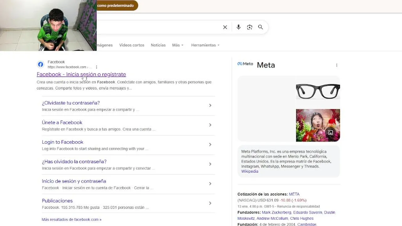This screenshot has height=226, width=402.
Task: Click the Facebook favicon in the first result
Action: point(41,64)
